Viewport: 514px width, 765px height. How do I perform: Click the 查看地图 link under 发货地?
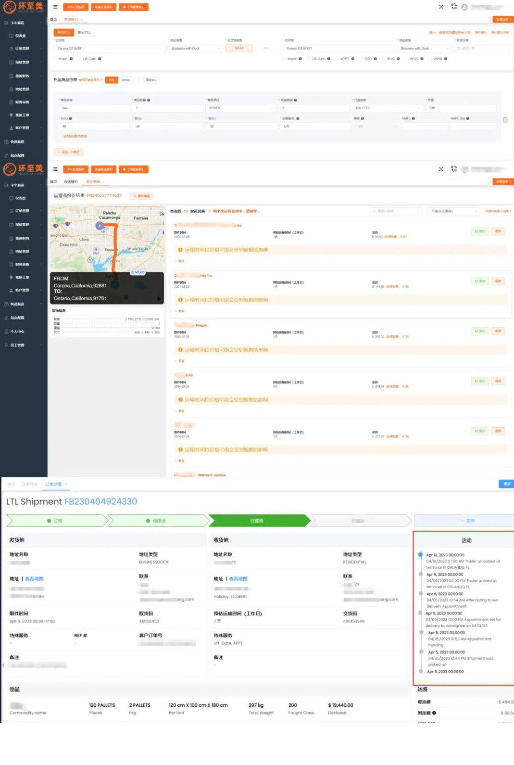point(34,579)
